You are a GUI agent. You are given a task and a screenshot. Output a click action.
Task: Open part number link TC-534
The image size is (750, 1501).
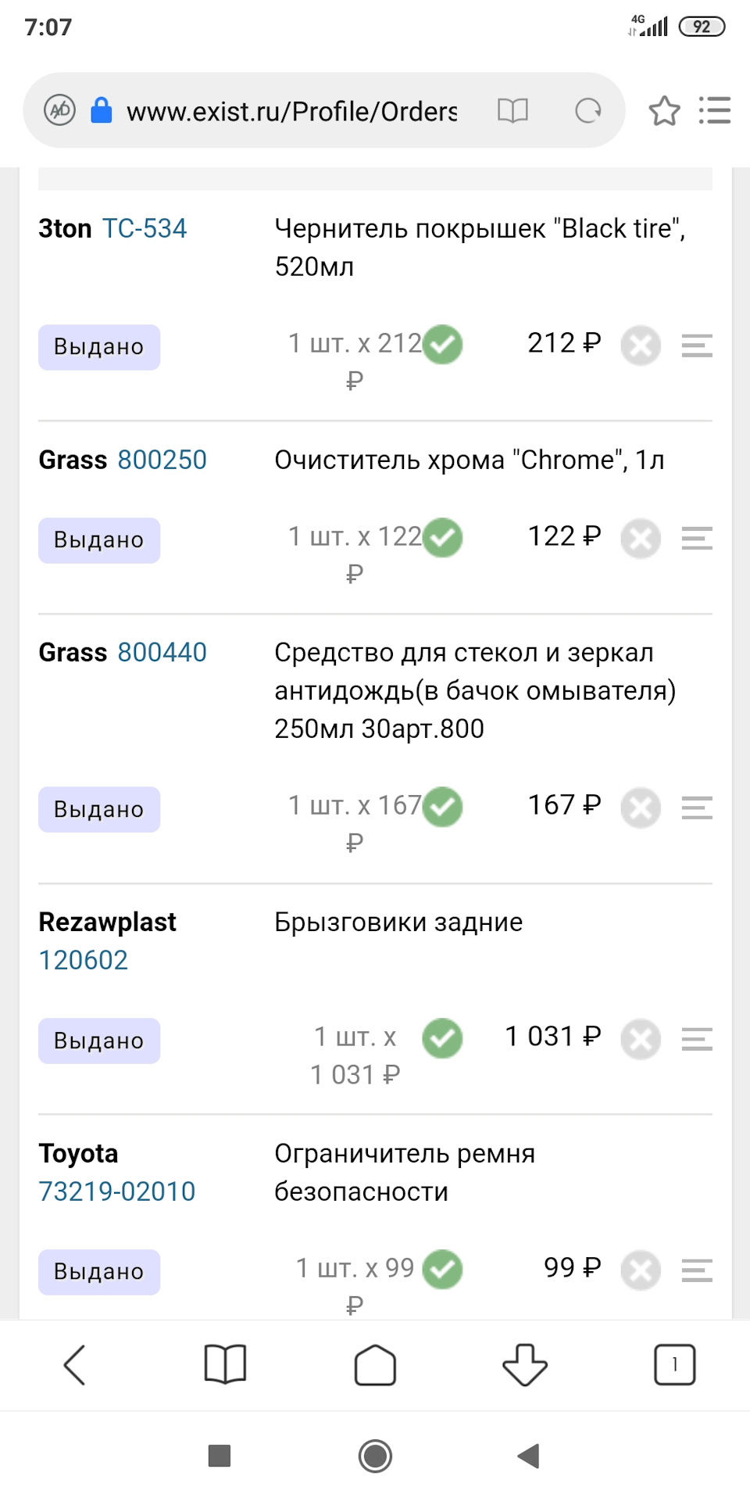(145, 228)
